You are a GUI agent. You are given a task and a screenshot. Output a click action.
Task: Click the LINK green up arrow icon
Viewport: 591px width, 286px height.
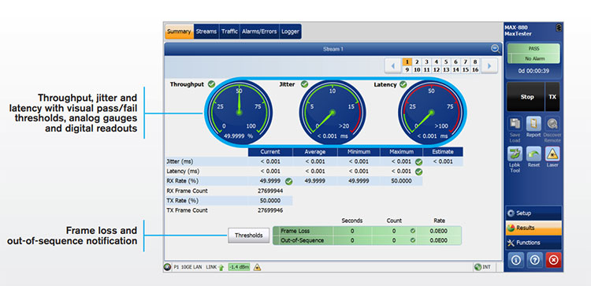(221, 268)
